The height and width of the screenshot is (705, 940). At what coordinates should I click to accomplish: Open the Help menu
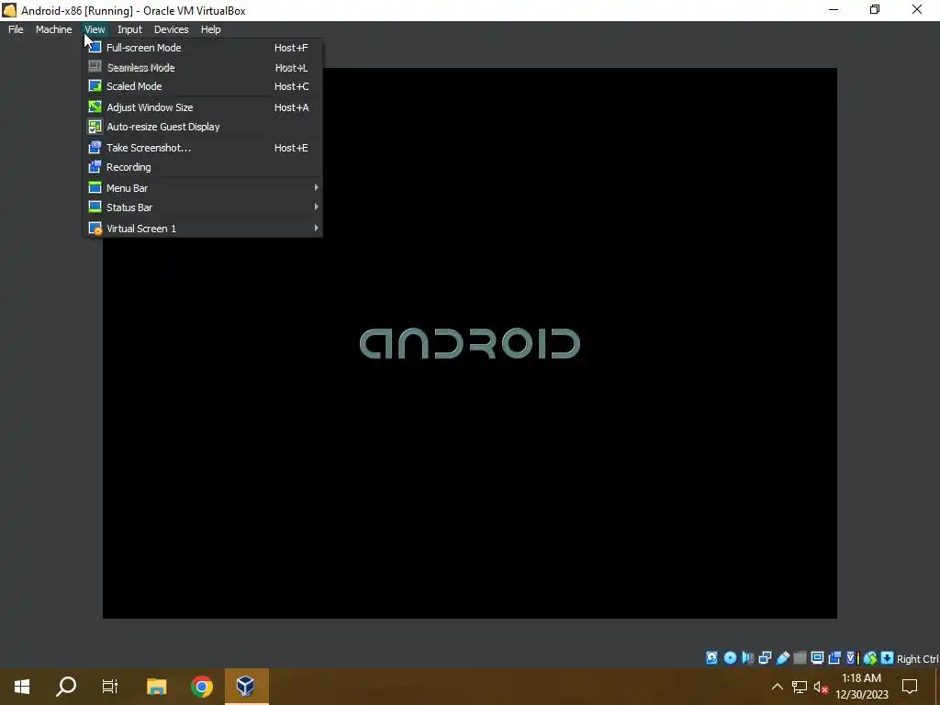[x=210, y=29]
